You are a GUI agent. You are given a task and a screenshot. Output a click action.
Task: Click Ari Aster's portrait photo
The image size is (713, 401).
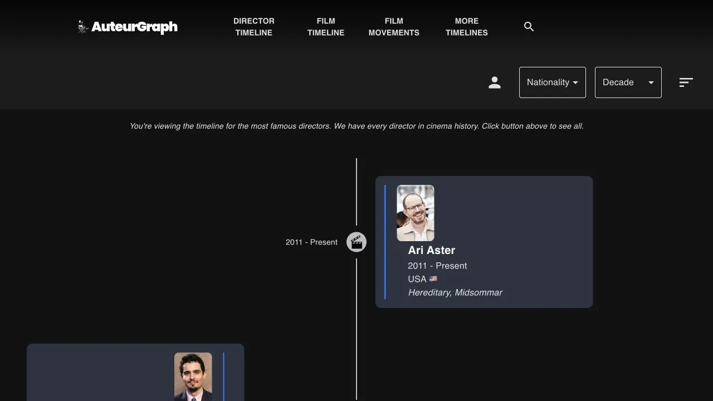[416, 213]
